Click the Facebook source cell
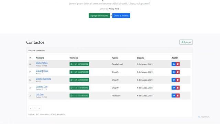The height and width of the screenshot is (124, 220). pyautogui.click(x=116, y=96)
